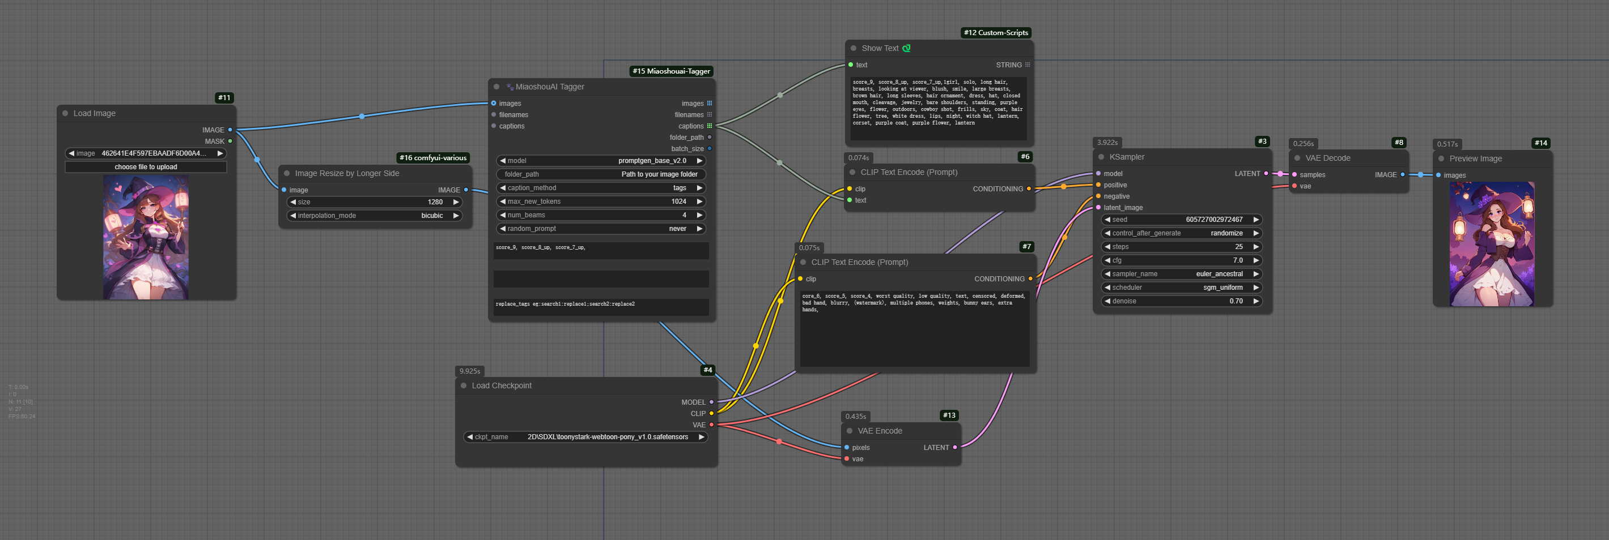
Task: Click the folder_path input field on Tagger
Action: pyautogui.click(x=601, y=174)
